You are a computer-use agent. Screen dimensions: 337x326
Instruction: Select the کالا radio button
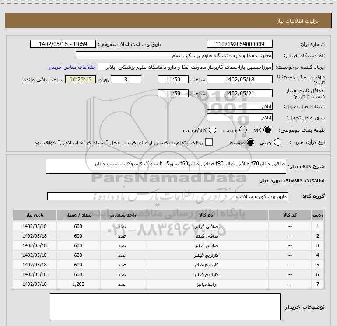point(267,130)
